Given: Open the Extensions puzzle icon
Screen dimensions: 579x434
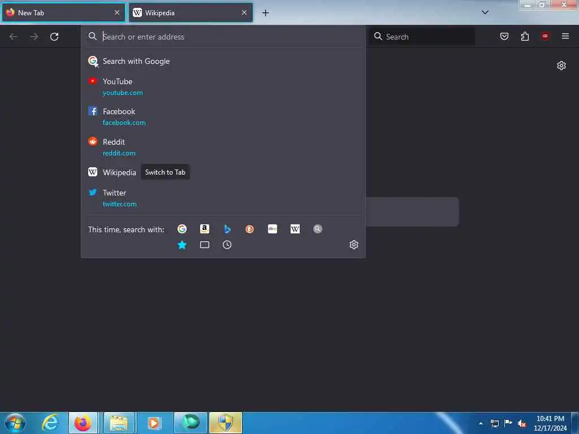Looking at the screenshot, I should [x=525, y=36].
